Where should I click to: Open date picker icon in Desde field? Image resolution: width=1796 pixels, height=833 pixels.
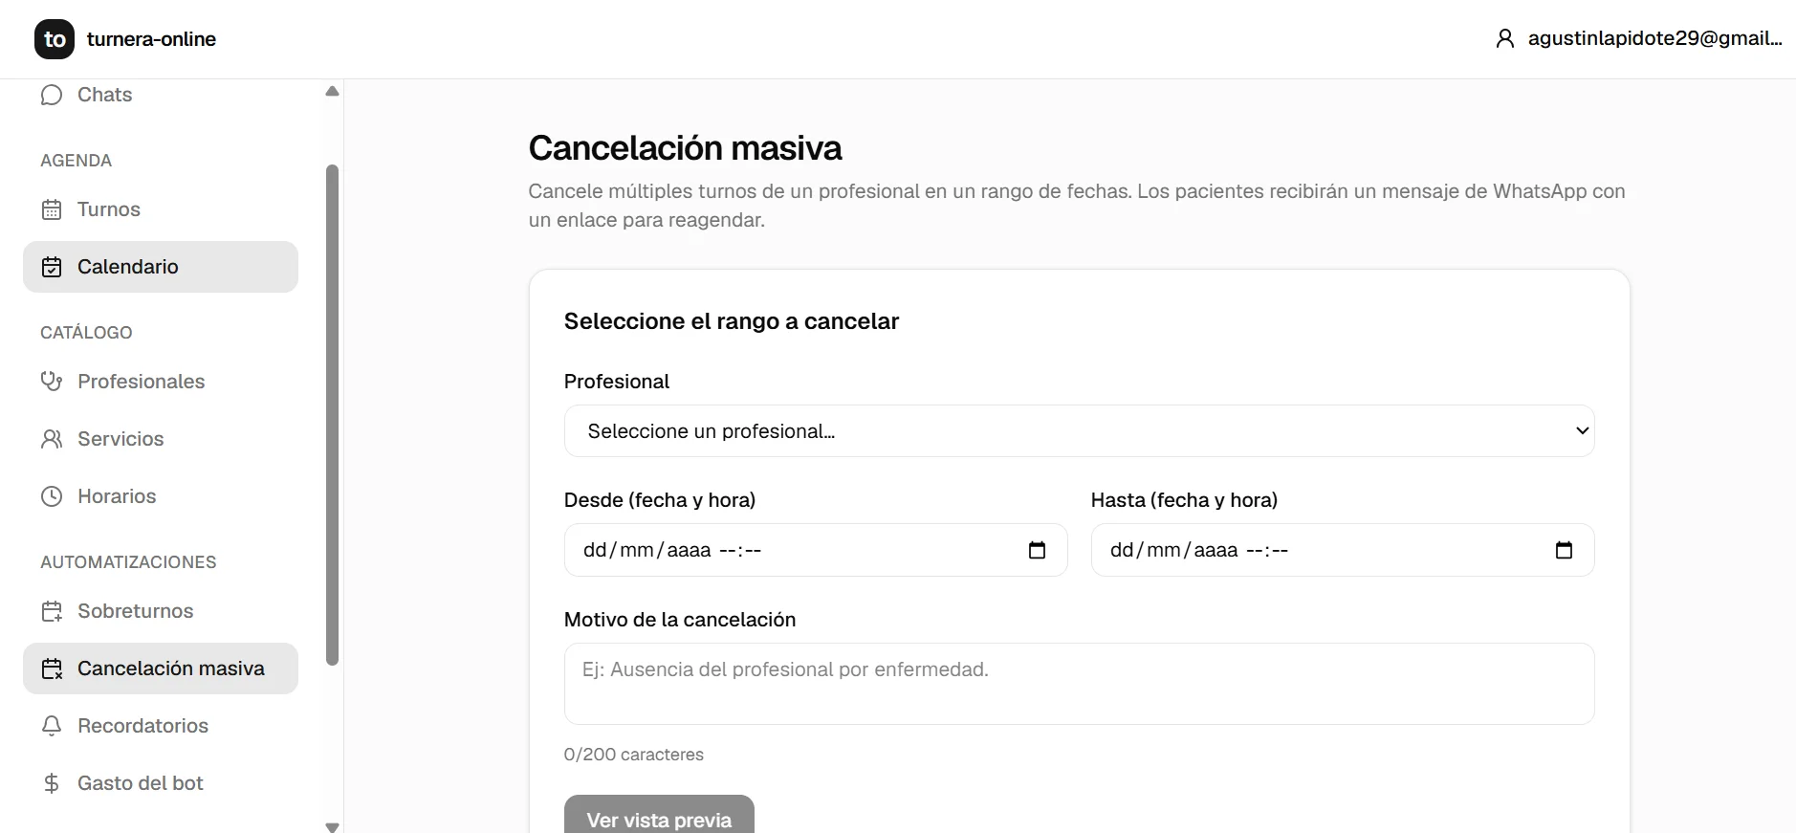(x=1037, y=550)
